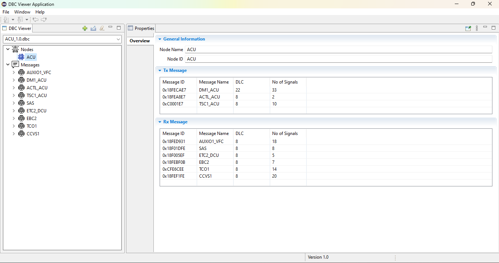Image resolution: width=499 pixels, height=263 pixels.
Task: Open the File menu
Action: (x=6, y=12)
